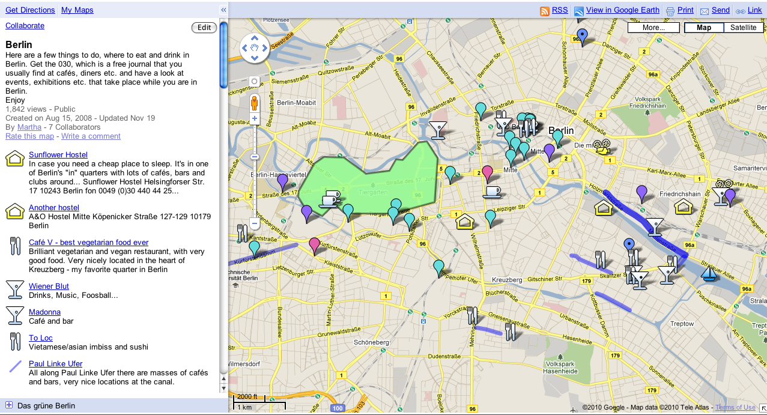This screenshot has width=767, height=415.
Task: Open the Sunflower Hostel entry
Action: [58, 155]
